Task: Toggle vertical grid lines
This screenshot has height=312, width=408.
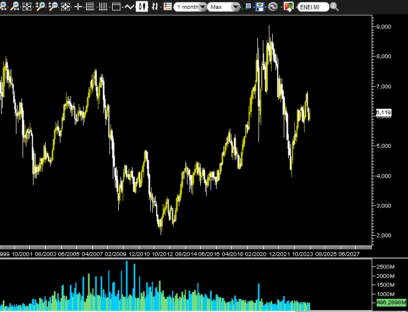Action: (x=103, y=7)
